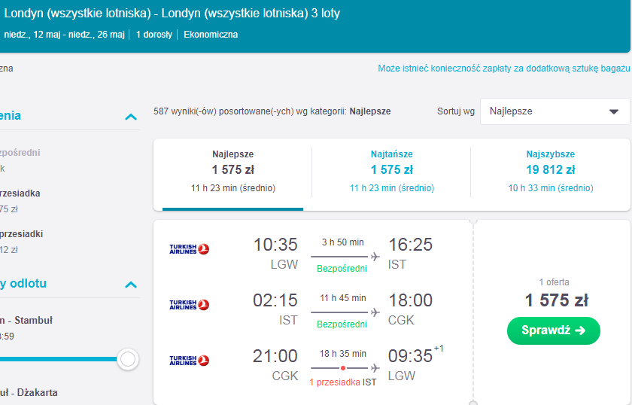The height and width of the screenshot is (405, 632).
Task: Collapse the odlotu filter section chevron
Action: coord(131,285)
